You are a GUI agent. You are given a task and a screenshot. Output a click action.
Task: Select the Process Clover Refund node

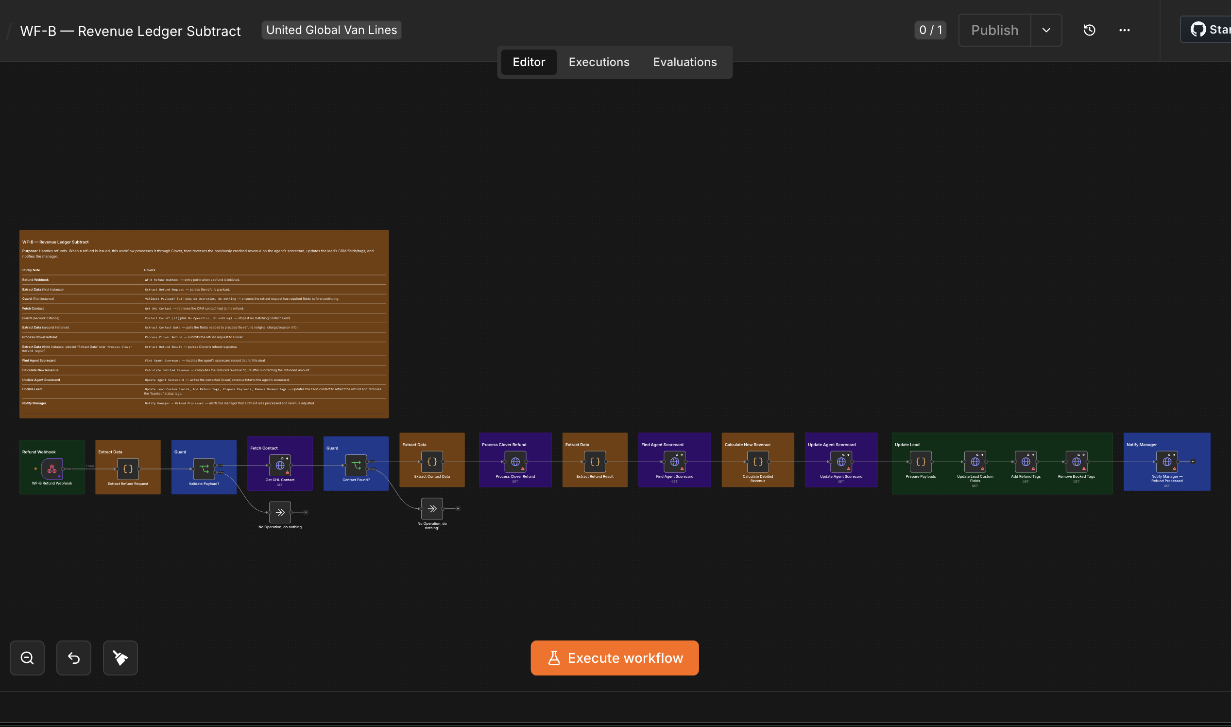515,462
